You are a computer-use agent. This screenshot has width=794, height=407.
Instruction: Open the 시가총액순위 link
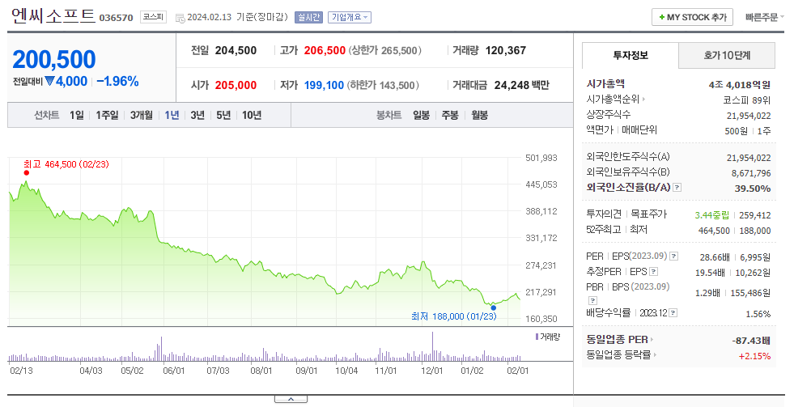pyautogui.click(x=616, y=100)
